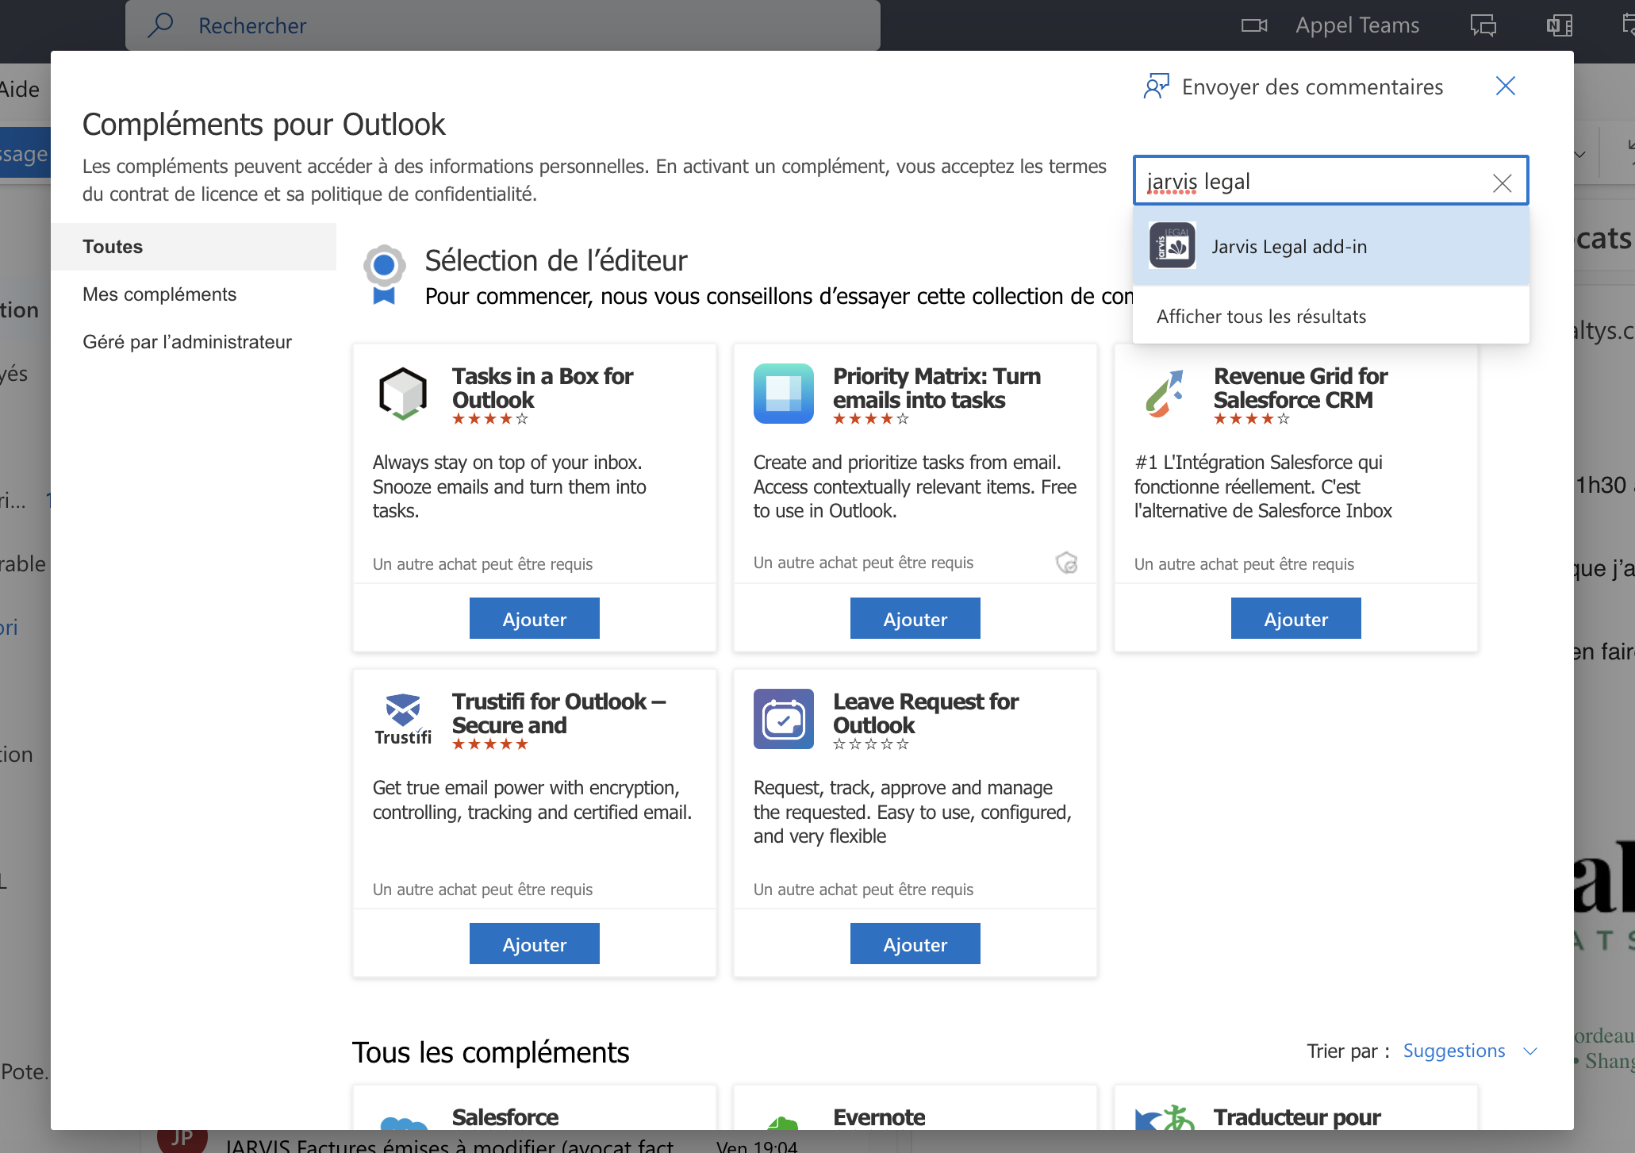Open Mes compléments category

click(159, 294)
